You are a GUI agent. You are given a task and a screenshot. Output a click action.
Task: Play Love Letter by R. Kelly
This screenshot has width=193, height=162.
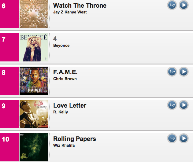tap(184, 105)
